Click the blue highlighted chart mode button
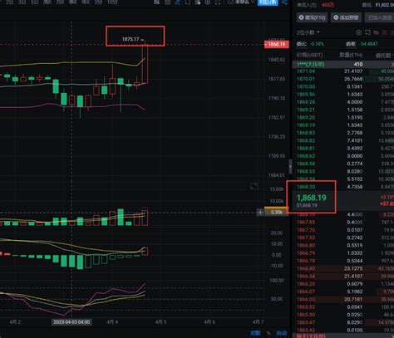The height and width of the screenshot is (338, 394). click(x=268, y=2)
